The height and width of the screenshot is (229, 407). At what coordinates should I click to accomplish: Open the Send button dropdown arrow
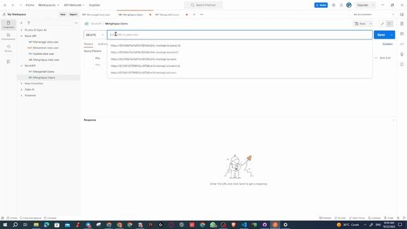click(x=392, y=35)
